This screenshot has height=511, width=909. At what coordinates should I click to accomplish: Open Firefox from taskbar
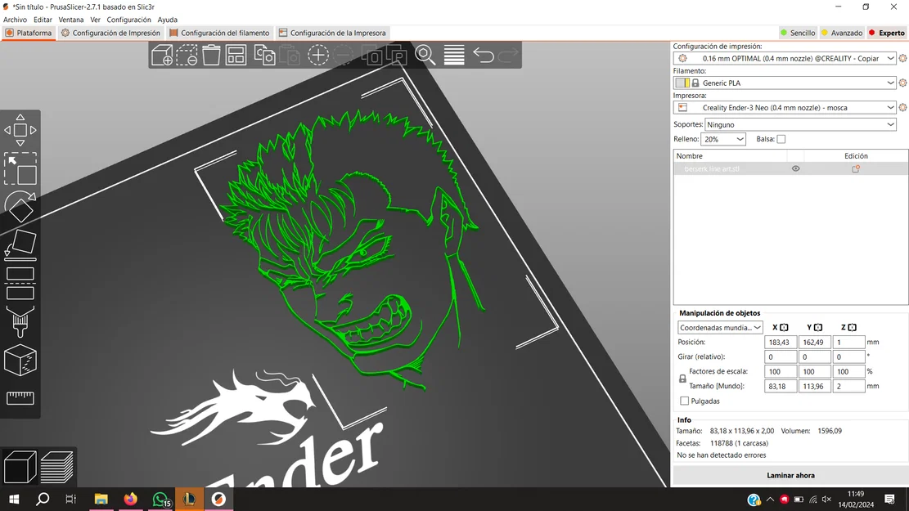[x=130, y=499]
